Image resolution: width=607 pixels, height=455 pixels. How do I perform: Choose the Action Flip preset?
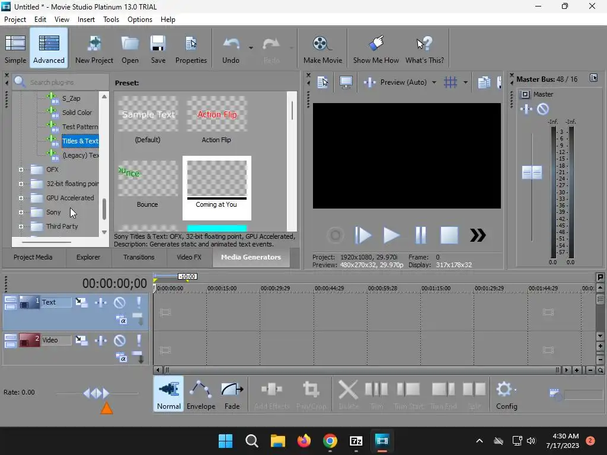coord(216,120)
